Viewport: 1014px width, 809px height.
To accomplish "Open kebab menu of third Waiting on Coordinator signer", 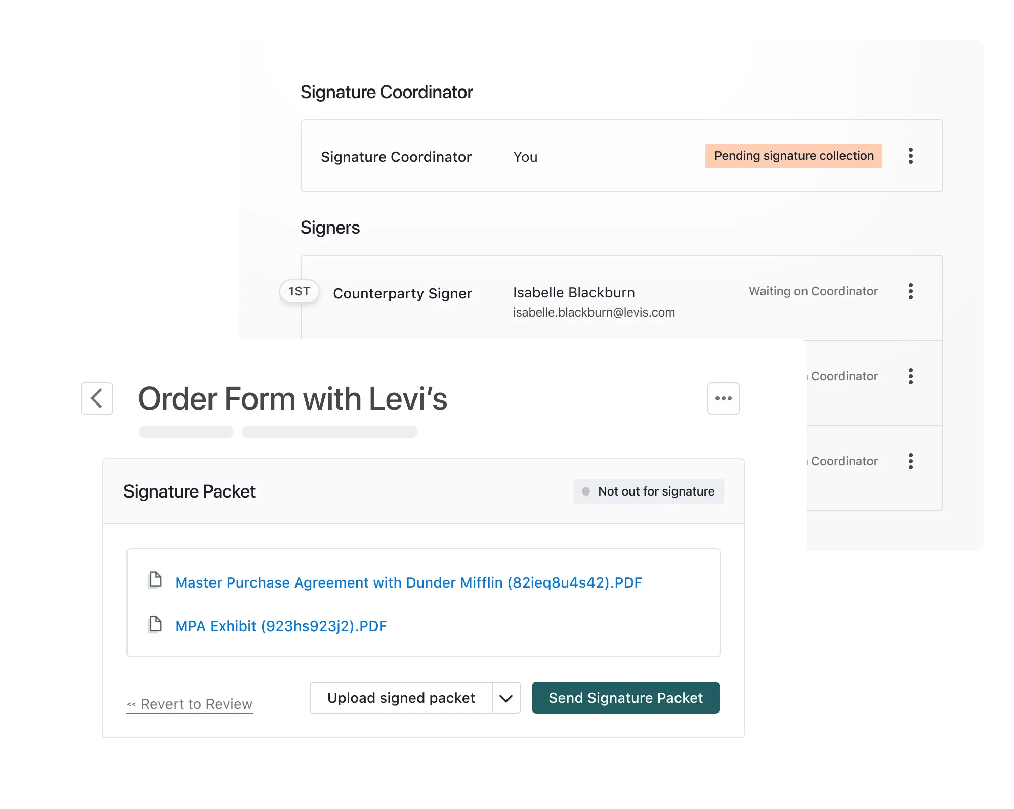I will coord(911,461).
